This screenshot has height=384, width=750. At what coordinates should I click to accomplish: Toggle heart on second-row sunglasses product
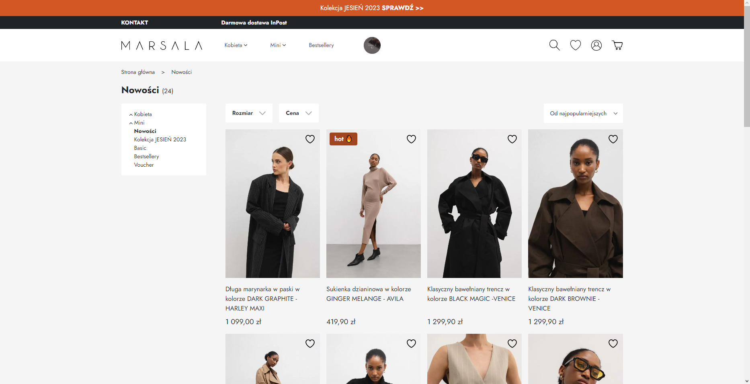(x=613, y=343)
